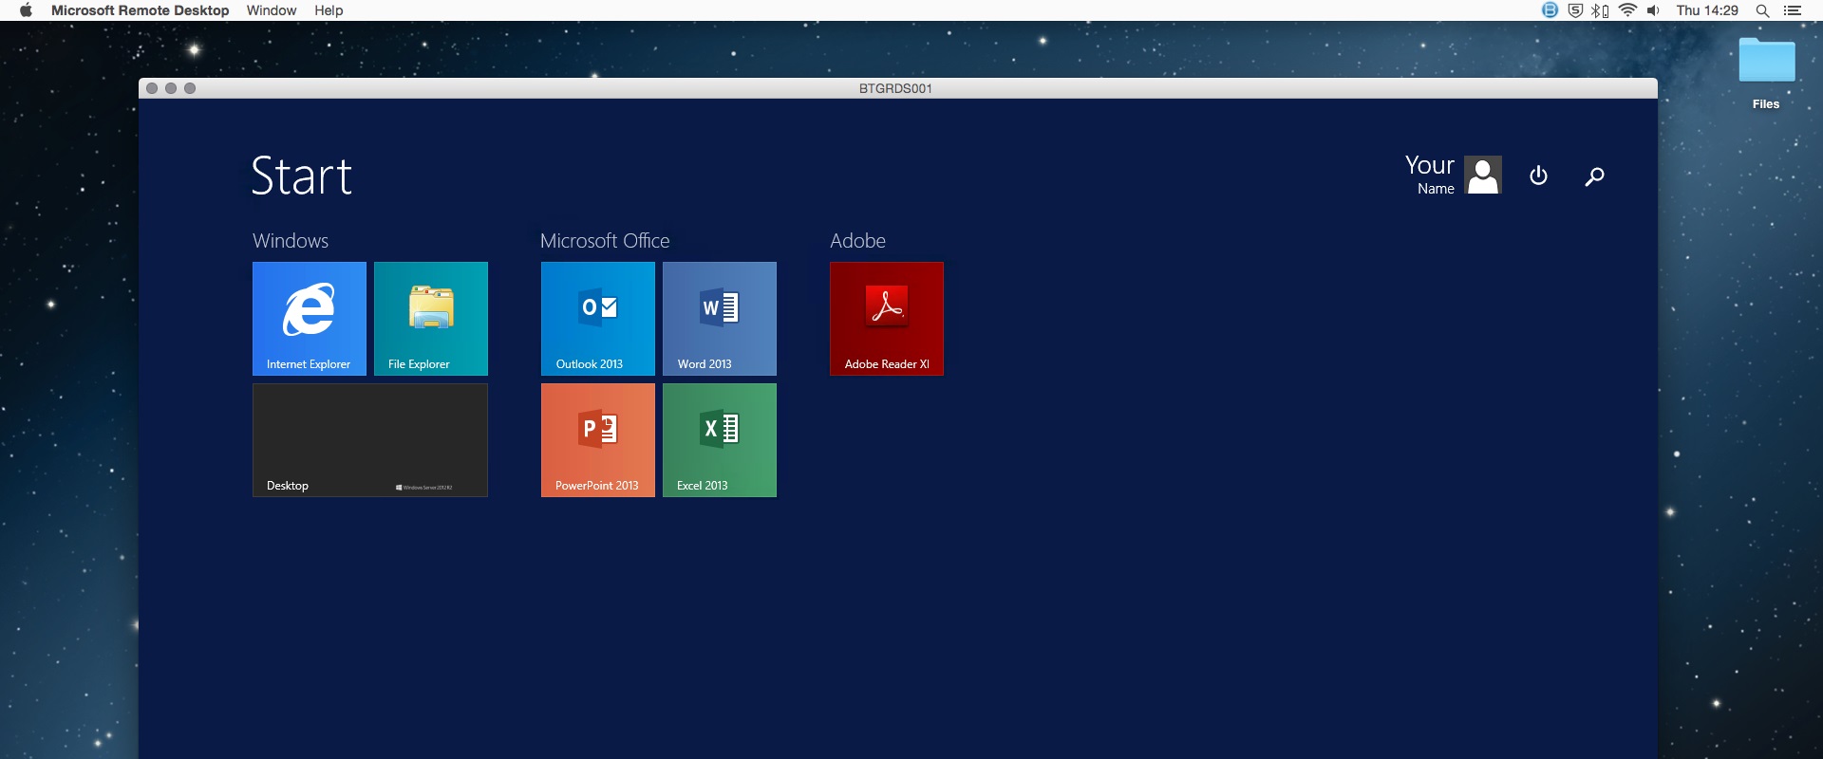
Task: Launch Adobe Reader XI tile
Action: (887, 319)
